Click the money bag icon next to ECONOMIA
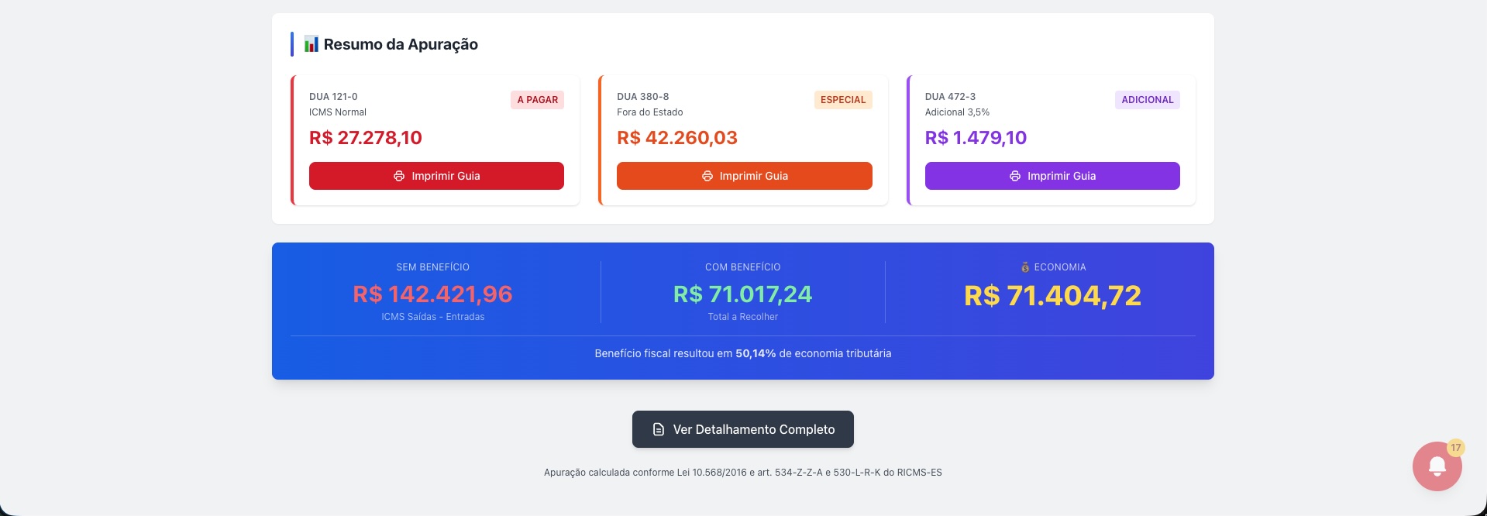Viewport: 1487px width, 516px height. coord(1024,267)
